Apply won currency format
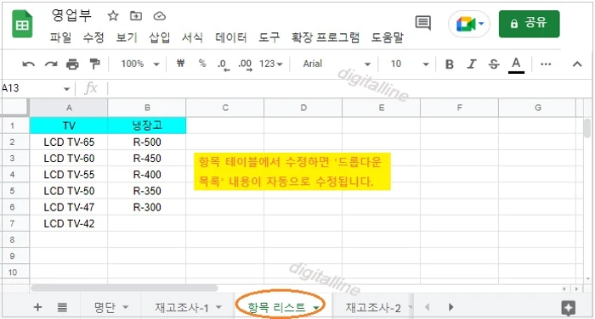The width and height of the screenshot is (595, 319). (x=180, y=64)
